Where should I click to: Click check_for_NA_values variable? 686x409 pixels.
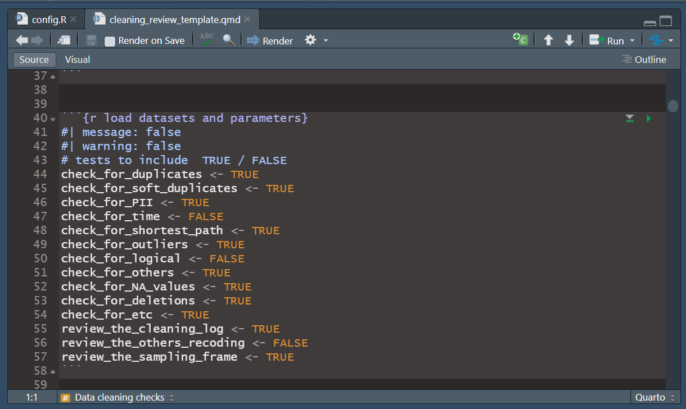(128, 287)
